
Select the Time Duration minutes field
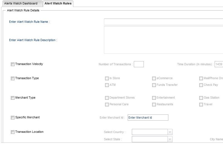(219, 64)
